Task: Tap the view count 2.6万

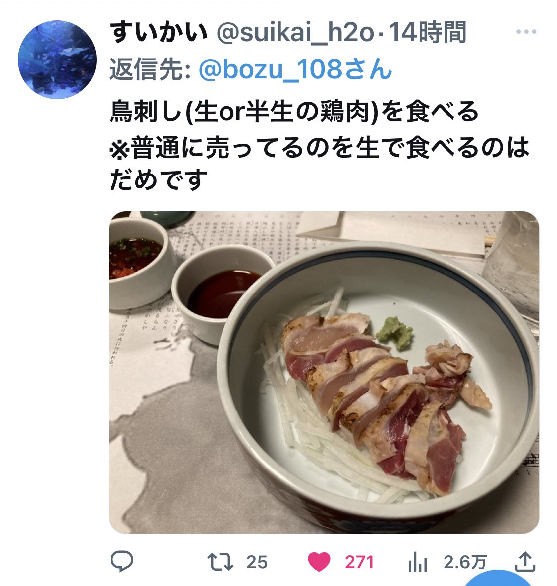Action: (x=465, y=562)
